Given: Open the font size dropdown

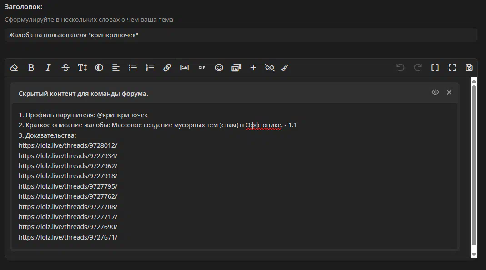Looking at the screenshot, I should 82,68.
